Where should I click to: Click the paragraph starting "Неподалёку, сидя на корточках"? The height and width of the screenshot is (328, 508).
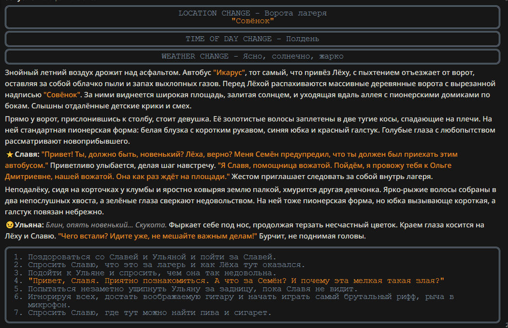click(250, 201)
